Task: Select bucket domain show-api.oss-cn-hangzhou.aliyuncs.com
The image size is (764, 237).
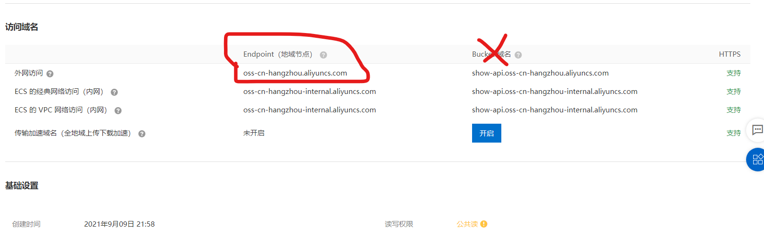Action: (x=540, y=73)
